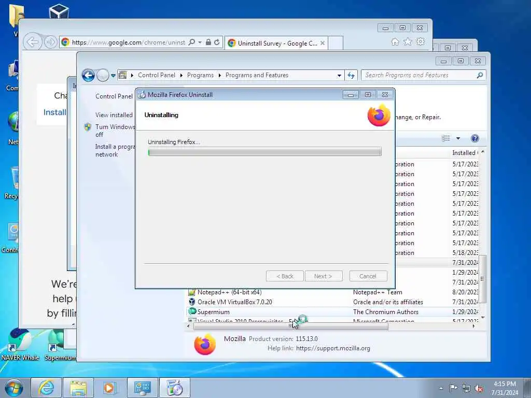
Task: Click Control Panel taskbar icon
Action: [142, 388]
